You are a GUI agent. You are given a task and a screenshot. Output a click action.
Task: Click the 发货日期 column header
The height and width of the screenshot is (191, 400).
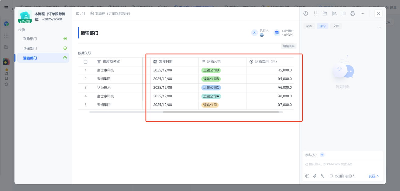click(174, 62)
